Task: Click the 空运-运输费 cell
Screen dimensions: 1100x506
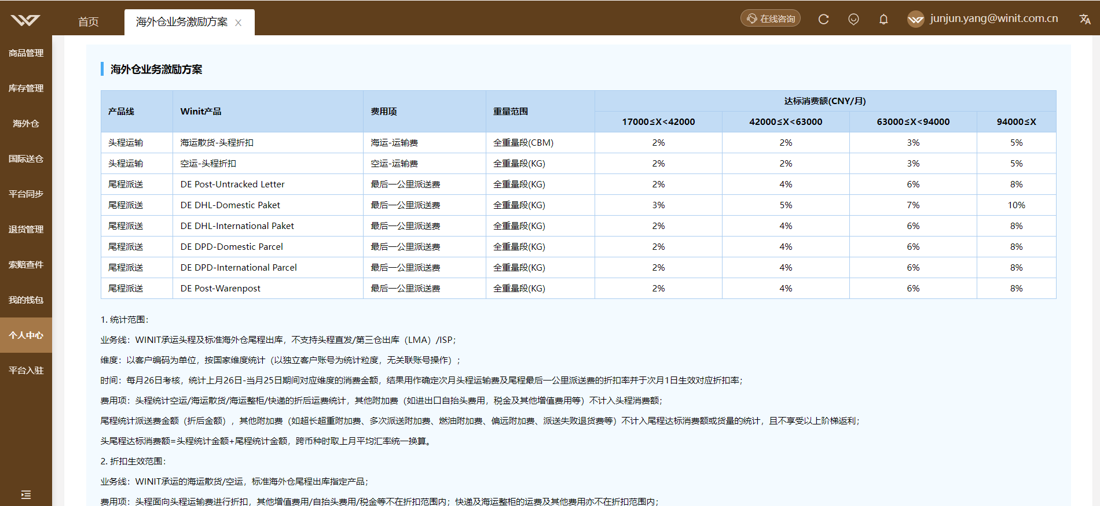Action: pos(424,164)
